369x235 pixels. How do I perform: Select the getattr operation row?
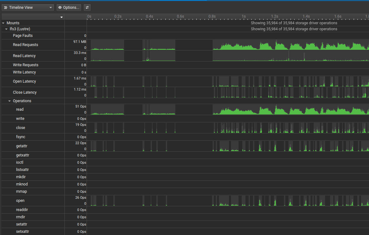pos(22,146)
